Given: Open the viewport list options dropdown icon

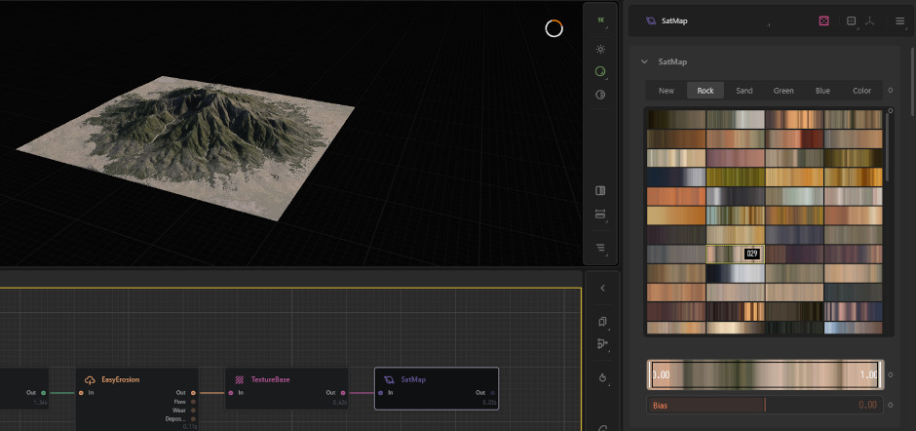Looking at the screenshot, I should (x=600, y=247).
